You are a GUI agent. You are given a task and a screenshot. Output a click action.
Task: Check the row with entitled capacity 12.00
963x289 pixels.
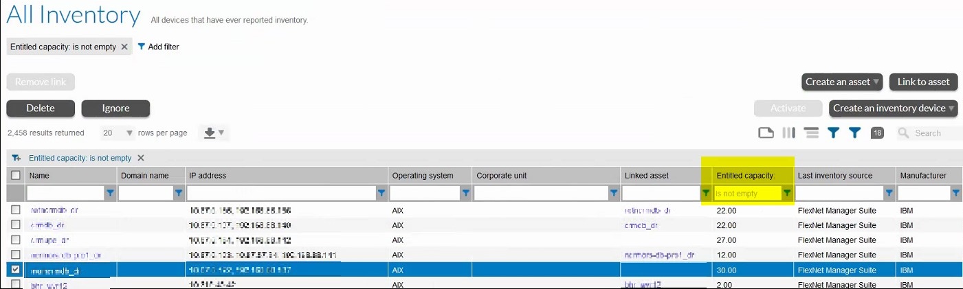pyautogui.click(x=16, y=255)
